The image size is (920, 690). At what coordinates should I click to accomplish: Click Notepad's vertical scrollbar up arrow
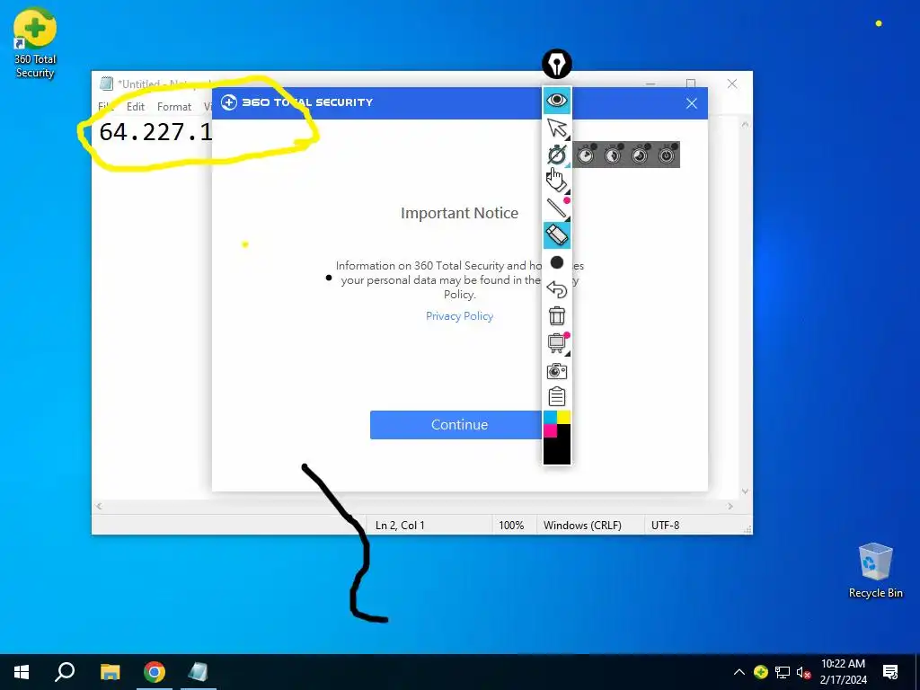[x=745, y=124]
